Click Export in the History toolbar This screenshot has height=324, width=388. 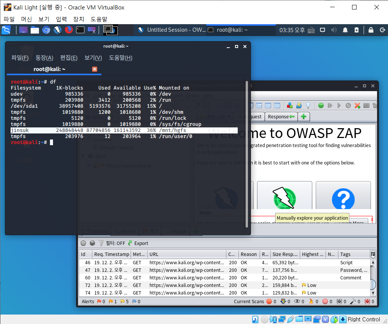tap(138, 243)
